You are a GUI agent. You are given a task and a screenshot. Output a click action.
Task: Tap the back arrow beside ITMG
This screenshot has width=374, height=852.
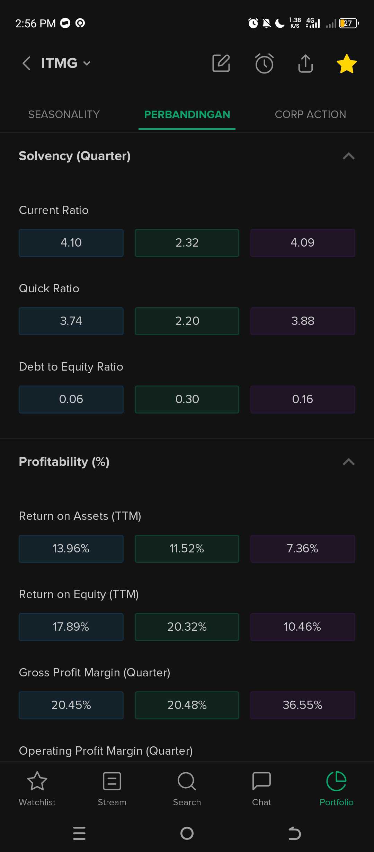pyautogui.click(x=26, y=63)
